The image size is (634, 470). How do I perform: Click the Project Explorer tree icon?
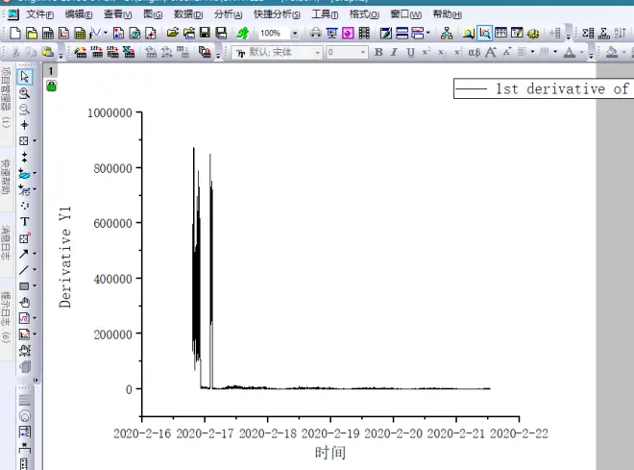click(x=447, y=33)
